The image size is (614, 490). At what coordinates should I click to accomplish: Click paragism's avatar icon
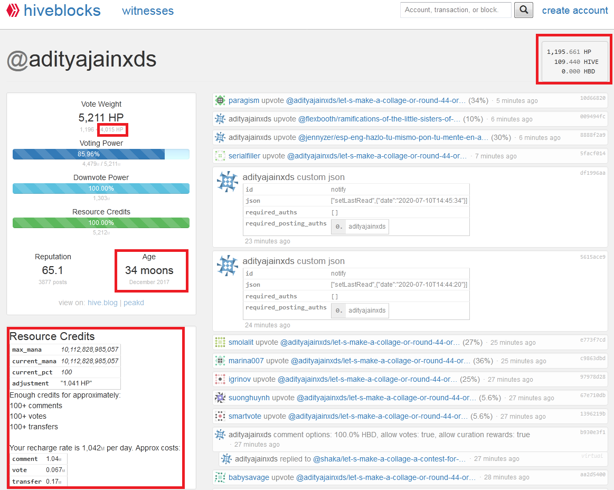[220, 100]
